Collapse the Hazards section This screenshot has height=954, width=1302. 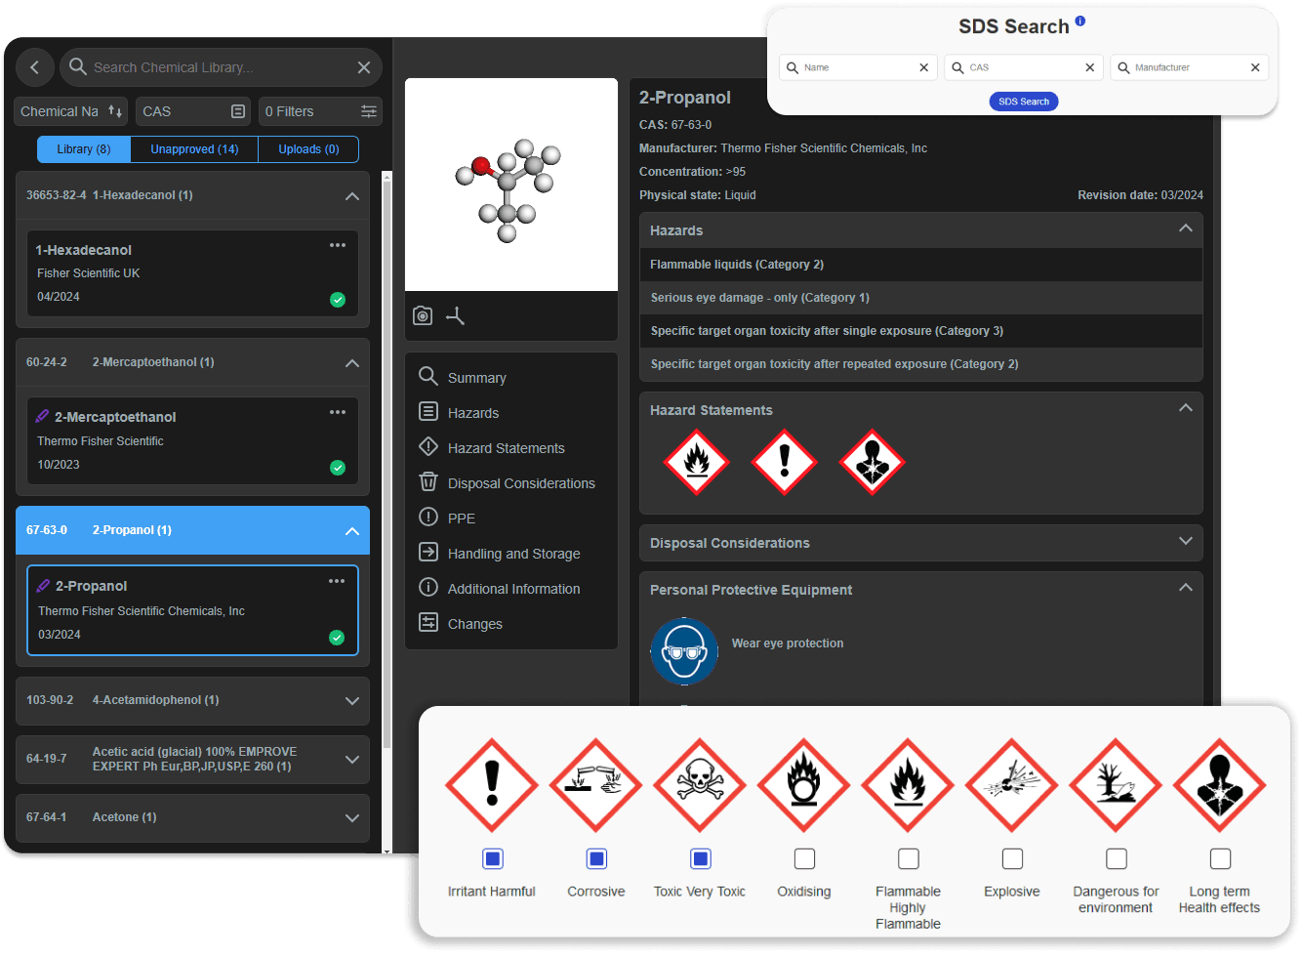[x=1186, y=228]
